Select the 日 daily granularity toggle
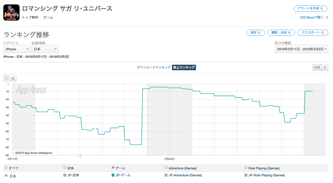Image resolution: width=333 pixels, height=183 pixels. [x=325, y=67]
